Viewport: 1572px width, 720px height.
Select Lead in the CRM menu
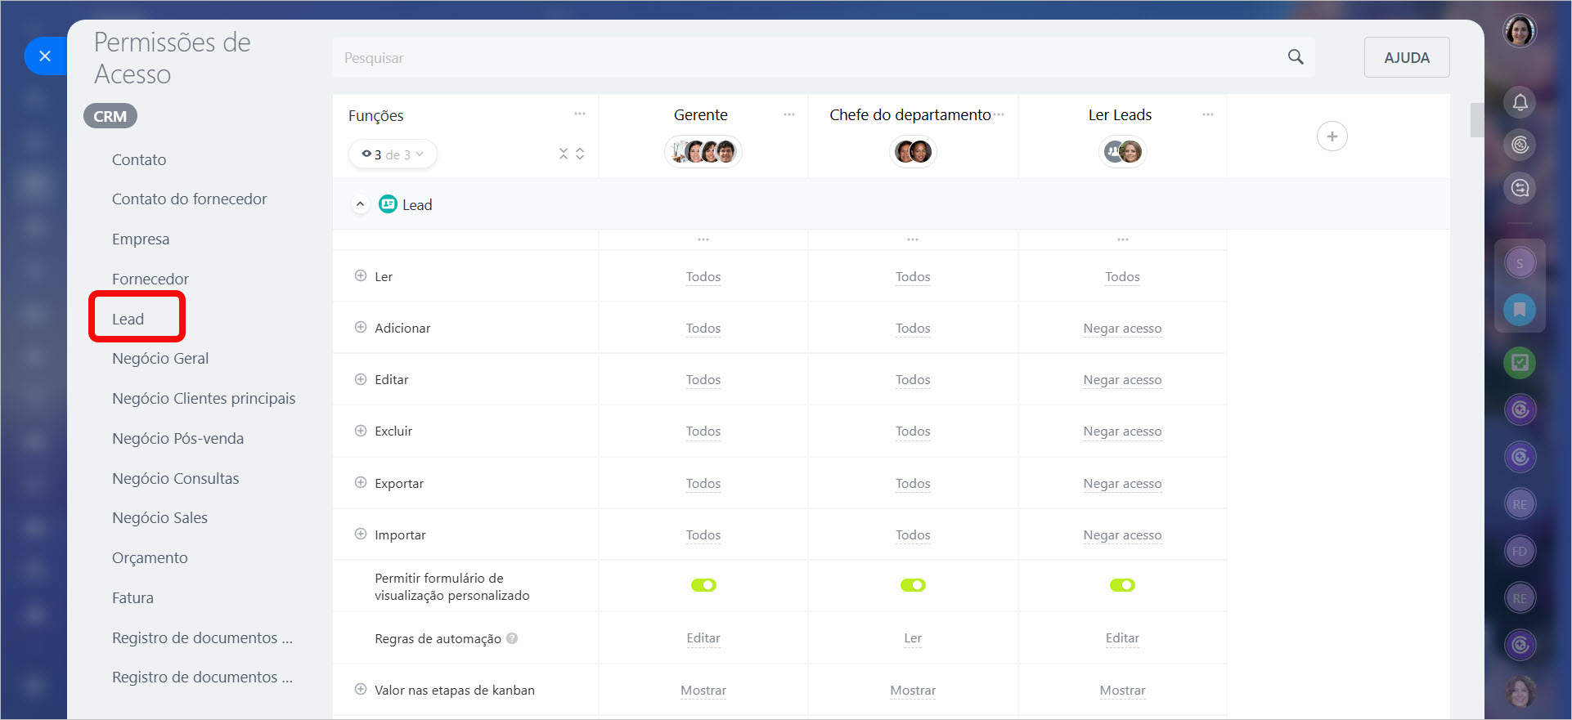point(128,319)
